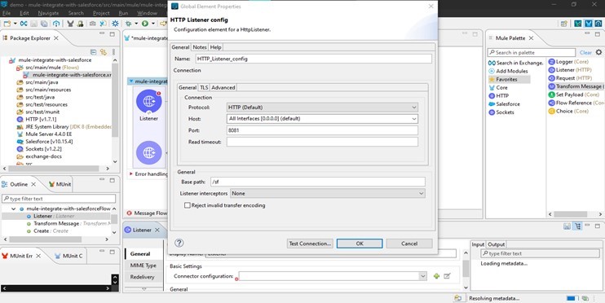Open the rightmost API perspective icon
605x303 pixels.
pyautogui.click(x=598, y=24)
